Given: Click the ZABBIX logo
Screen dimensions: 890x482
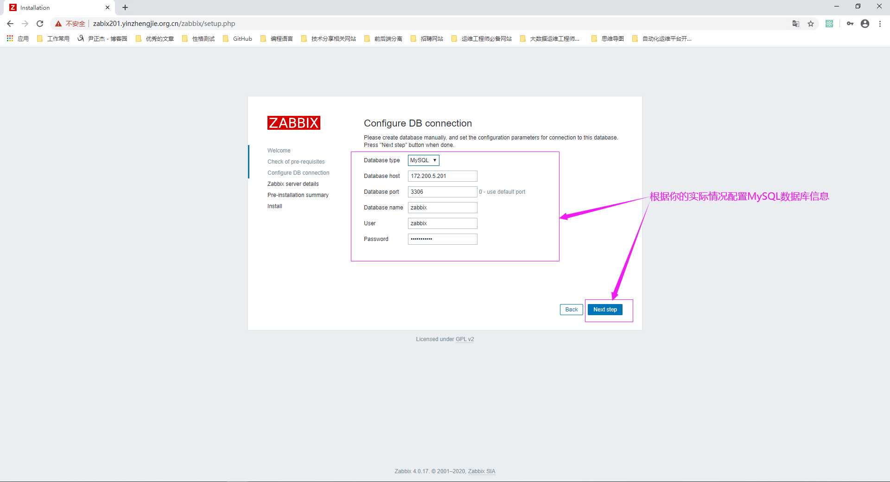Looking at the screenshot, I should [x=294, y=123].
